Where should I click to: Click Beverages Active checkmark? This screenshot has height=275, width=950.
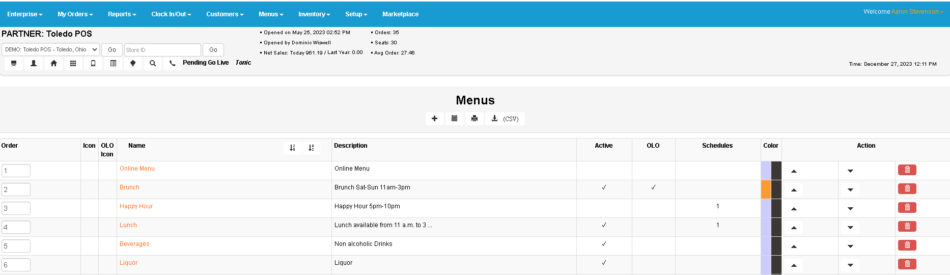[604, 244]
